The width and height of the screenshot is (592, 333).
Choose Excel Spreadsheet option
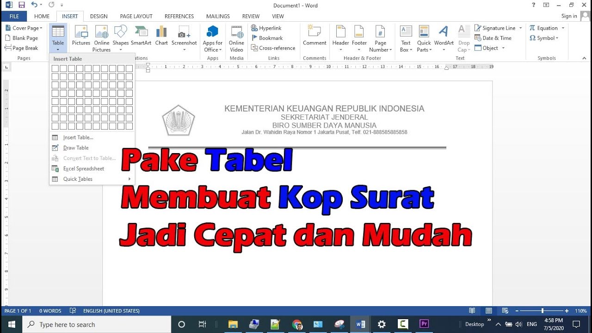(84, 169)
